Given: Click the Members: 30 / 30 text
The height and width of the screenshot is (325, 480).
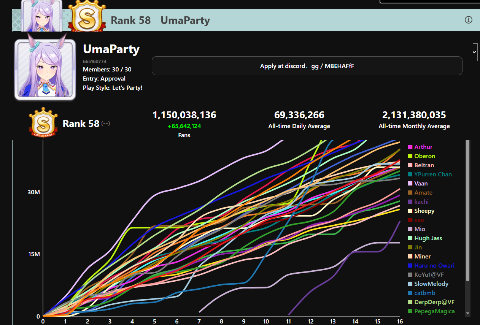Looking at the screenshot, I should click(107, 70).
